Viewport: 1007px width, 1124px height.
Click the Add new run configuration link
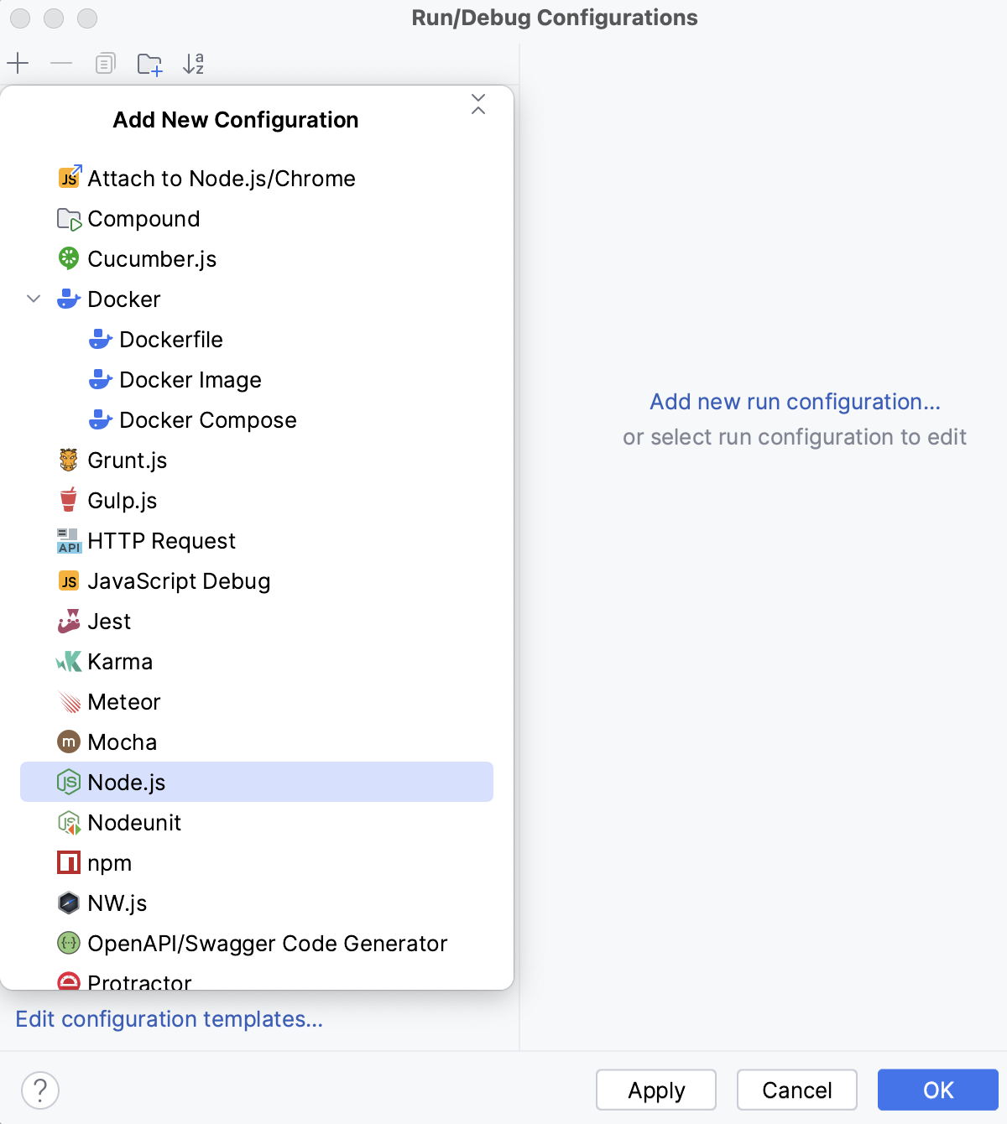[x=794, y=402]
